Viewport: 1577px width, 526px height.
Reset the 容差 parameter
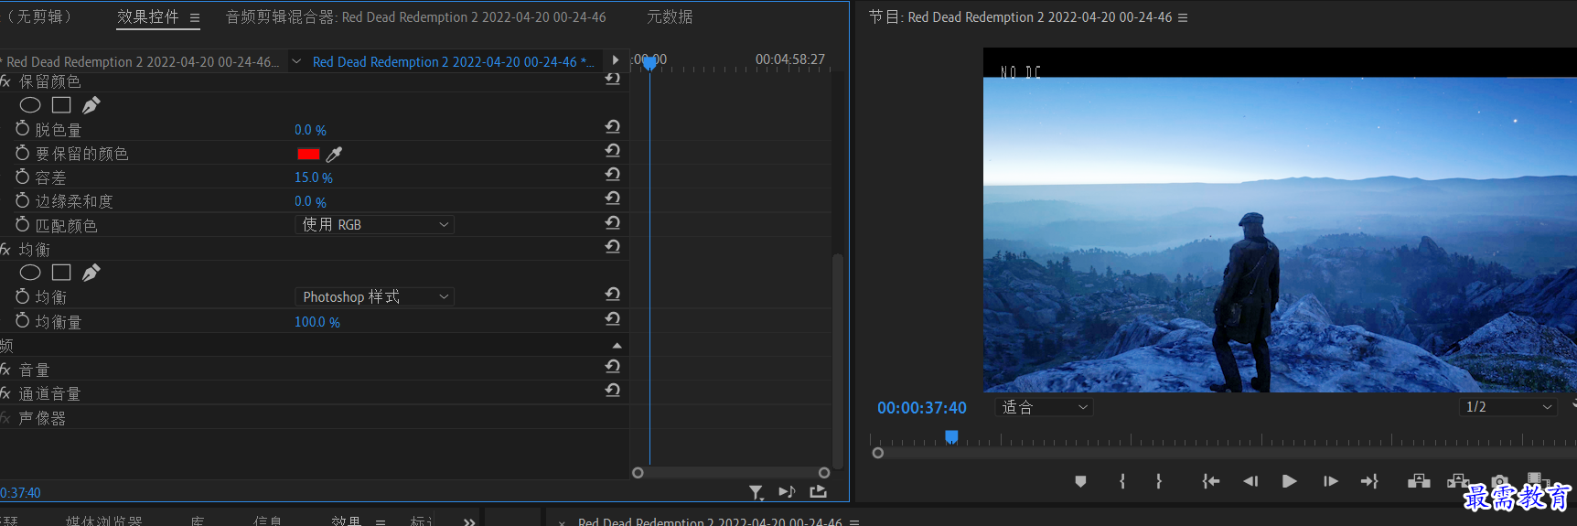point(613,175)
